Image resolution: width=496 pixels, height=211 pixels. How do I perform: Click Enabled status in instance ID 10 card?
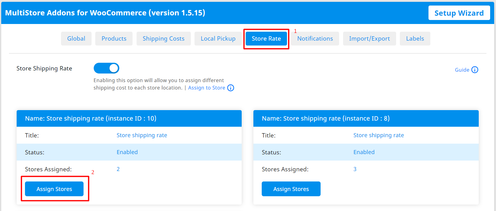pyautogui.click(x=127, y=152)
